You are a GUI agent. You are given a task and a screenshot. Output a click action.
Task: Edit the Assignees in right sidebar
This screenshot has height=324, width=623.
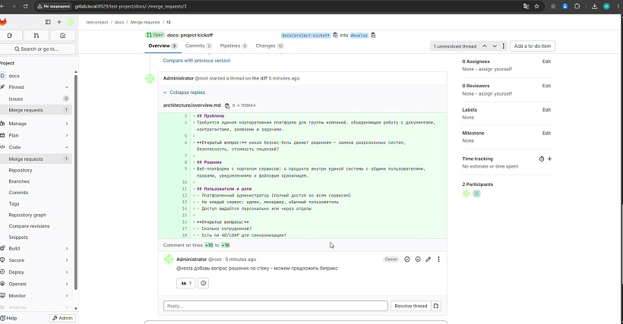pos(547,61)
